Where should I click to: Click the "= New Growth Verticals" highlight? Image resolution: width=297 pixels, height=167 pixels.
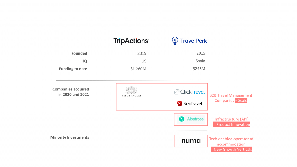(x=231, y=149)
